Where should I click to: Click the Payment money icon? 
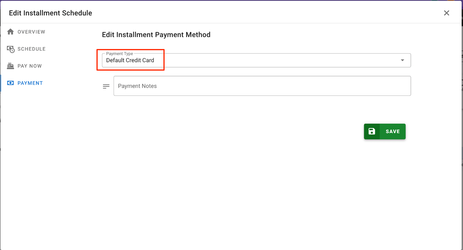coord(11,83)
